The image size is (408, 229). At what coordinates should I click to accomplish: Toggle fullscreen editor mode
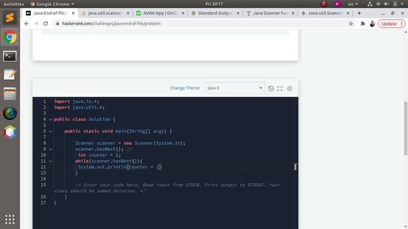click(x=280, y=88)
